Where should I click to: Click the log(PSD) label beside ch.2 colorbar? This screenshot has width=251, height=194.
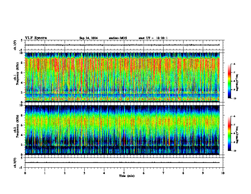click(x=237, y=135)
